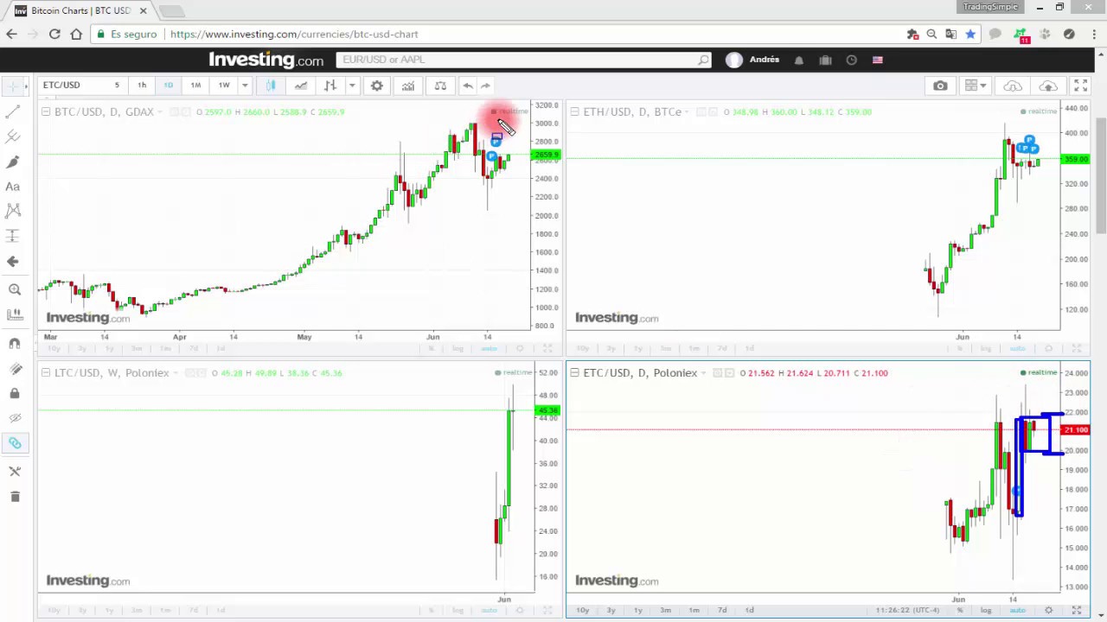Set interval to 1D

coord(169,86)
